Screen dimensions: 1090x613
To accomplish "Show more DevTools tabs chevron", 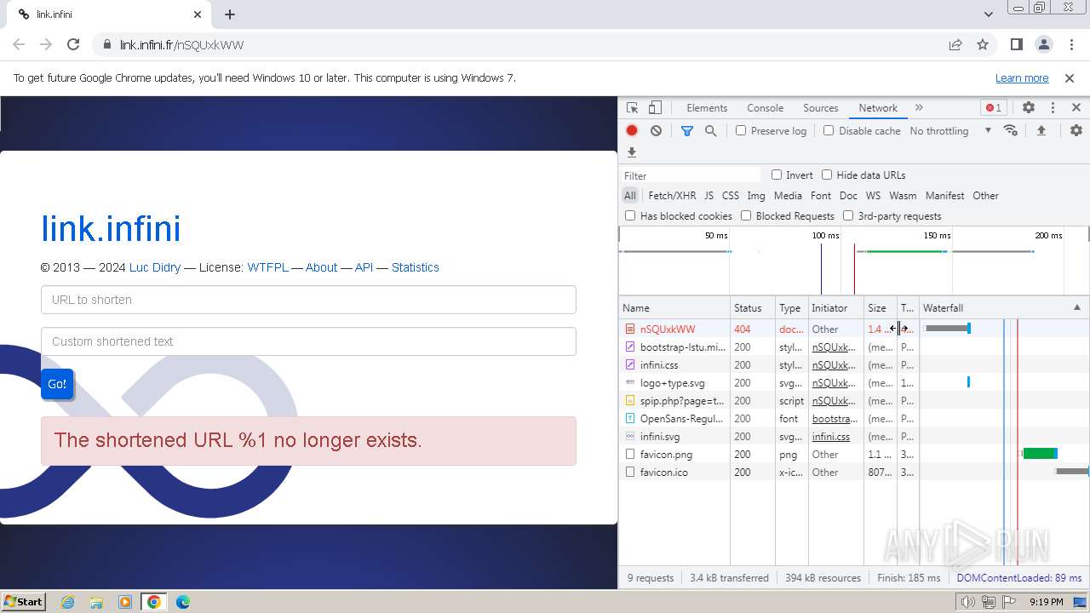I will [x=919, y=108].
